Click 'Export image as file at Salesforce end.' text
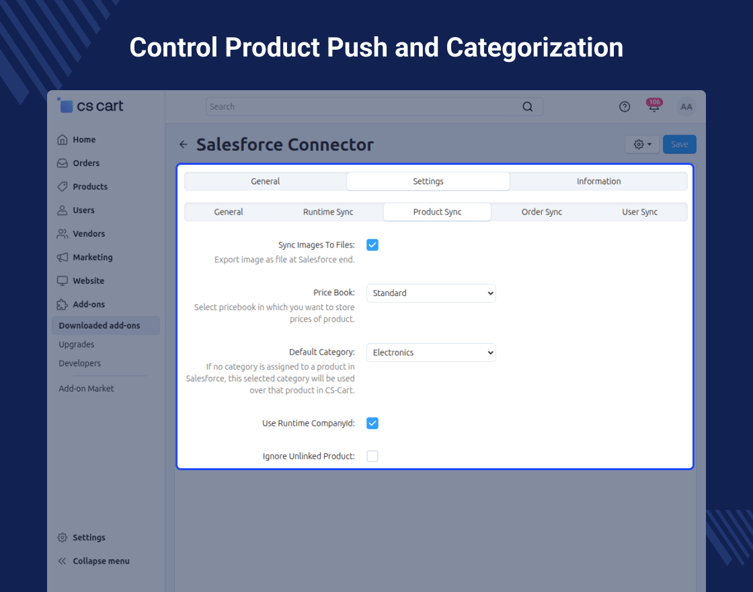The image size is (753, 592). click(x=284, y=260)
